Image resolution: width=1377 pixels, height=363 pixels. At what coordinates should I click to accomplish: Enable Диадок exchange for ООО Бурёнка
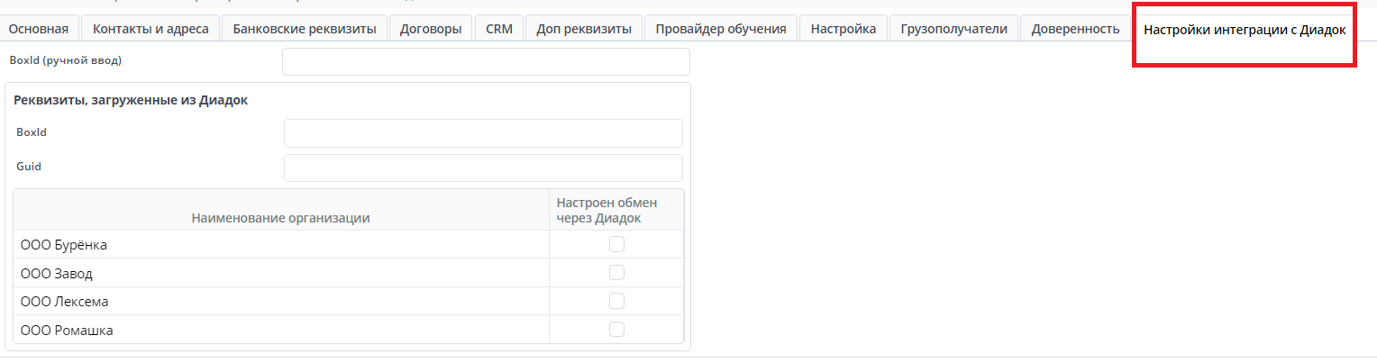point(616,244)
